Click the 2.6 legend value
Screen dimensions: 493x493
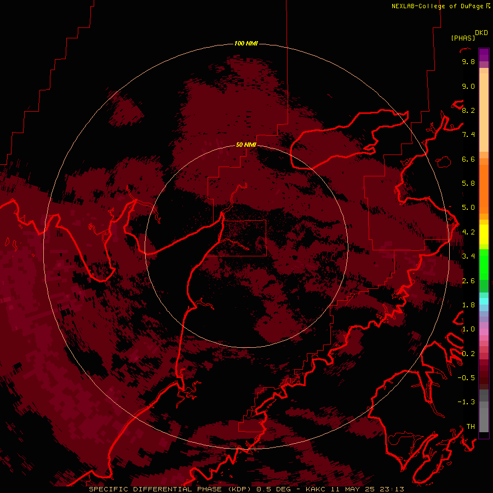click(468, 280)
